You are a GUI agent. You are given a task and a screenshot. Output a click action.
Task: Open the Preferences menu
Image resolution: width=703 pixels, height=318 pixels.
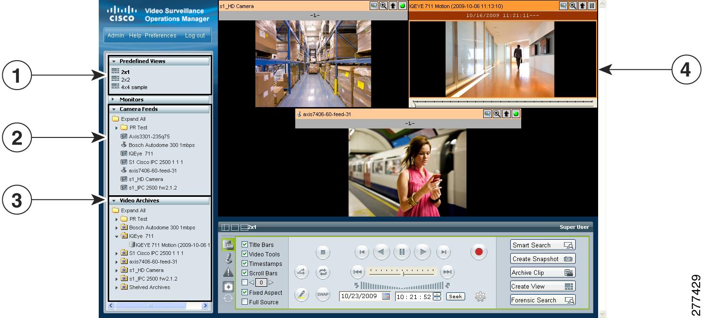pos(160,35)
